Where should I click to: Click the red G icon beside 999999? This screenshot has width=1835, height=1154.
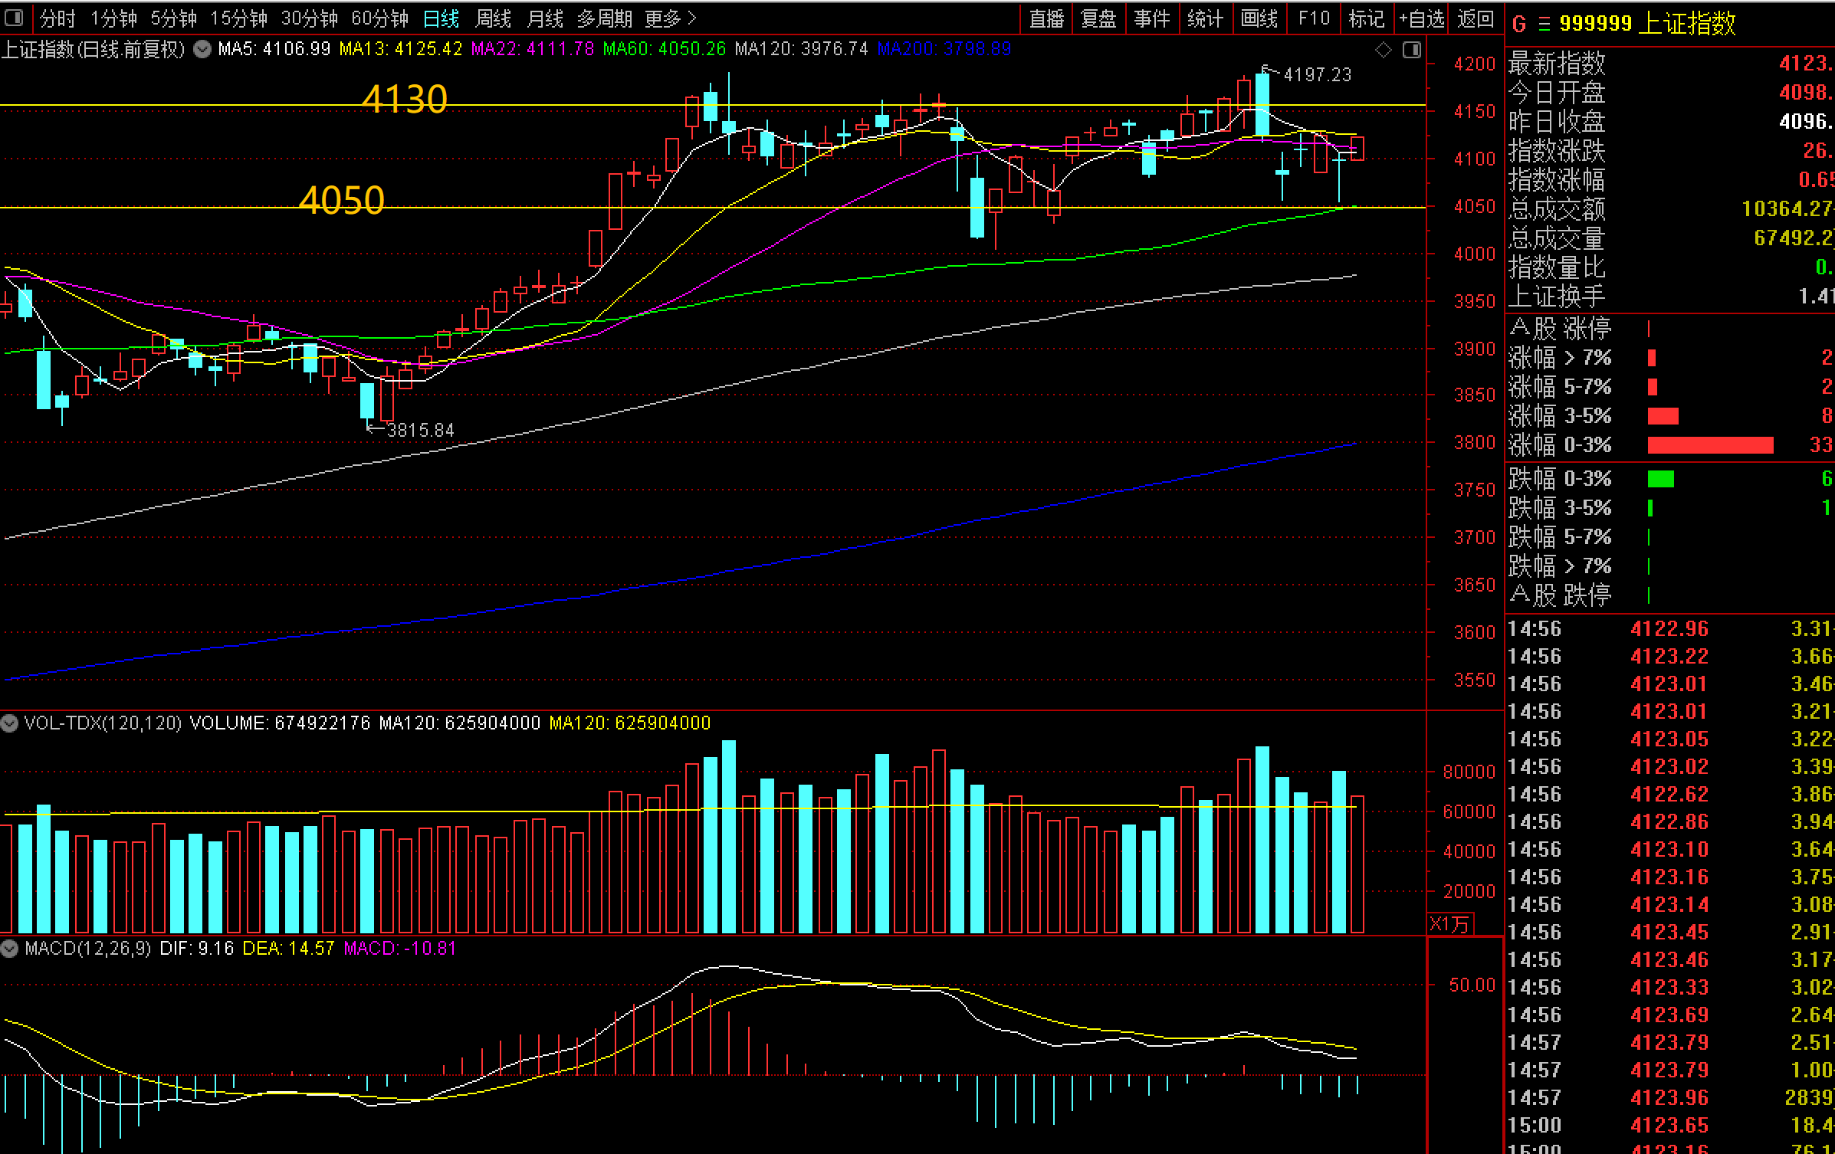click(1519, 24)
